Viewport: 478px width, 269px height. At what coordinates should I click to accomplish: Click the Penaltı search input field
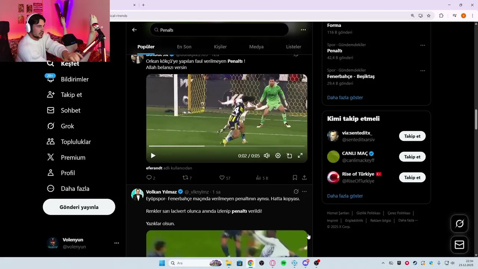[219, 30]
